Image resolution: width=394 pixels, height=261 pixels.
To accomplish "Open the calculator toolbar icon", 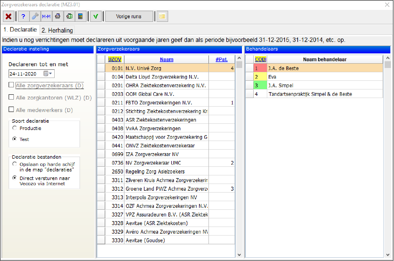I will tap(81, 16).
